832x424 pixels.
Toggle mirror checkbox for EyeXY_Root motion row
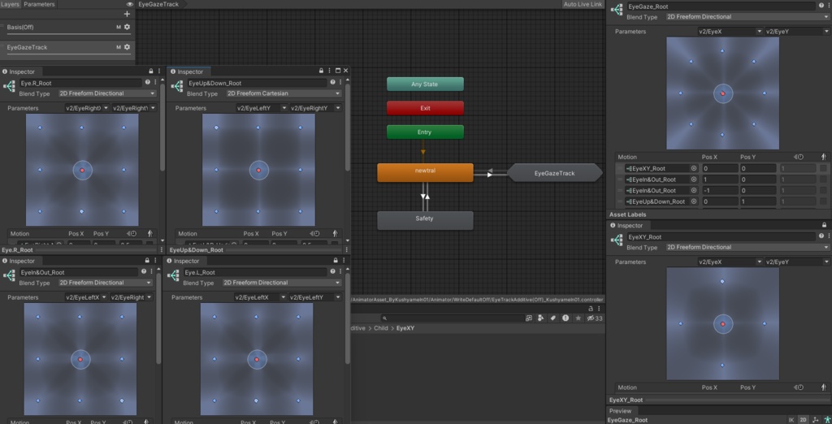click(824, 168)
